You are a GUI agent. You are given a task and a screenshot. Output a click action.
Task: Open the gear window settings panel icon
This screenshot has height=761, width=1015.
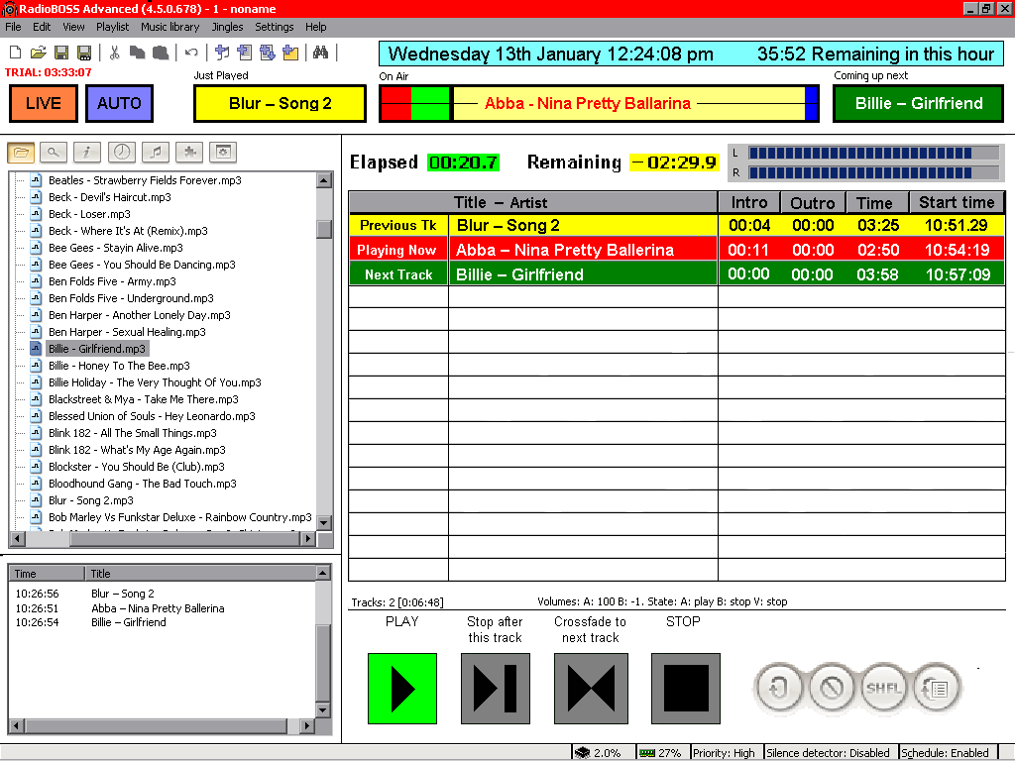pos(223,152)
